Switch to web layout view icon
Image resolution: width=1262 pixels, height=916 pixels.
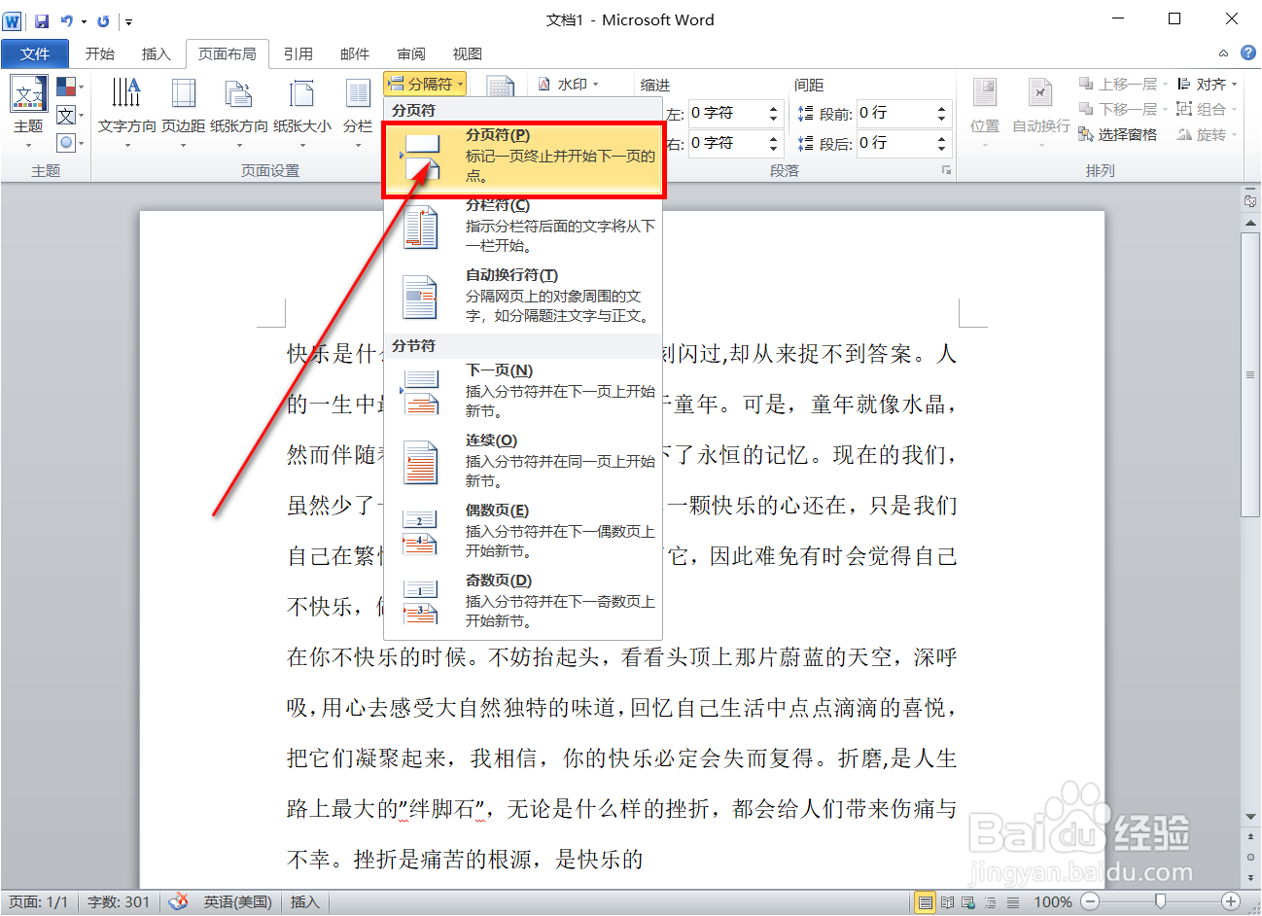click(x=969, y=902)
